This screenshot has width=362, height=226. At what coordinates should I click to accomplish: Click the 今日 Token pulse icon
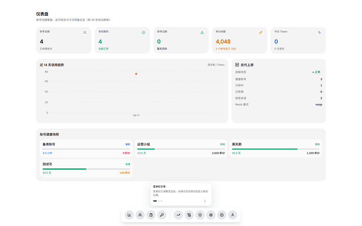(x=320, y=33)
